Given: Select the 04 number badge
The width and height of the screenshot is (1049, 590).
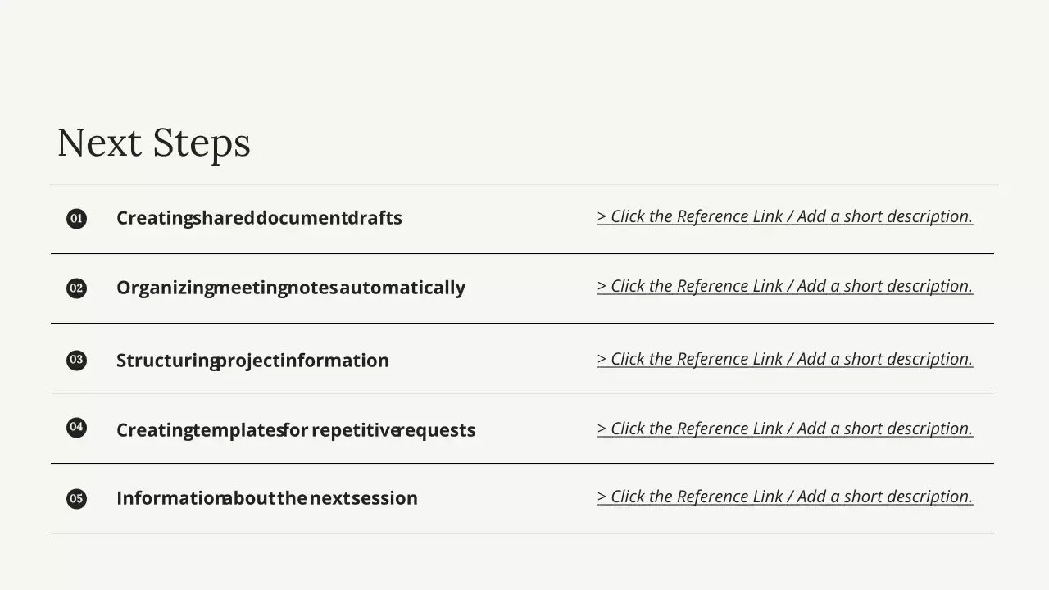Looking at the screenshot, I should (x=76, y=427).
